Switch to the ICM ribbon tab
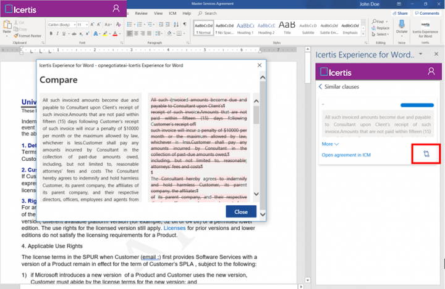 coord(172,13)
